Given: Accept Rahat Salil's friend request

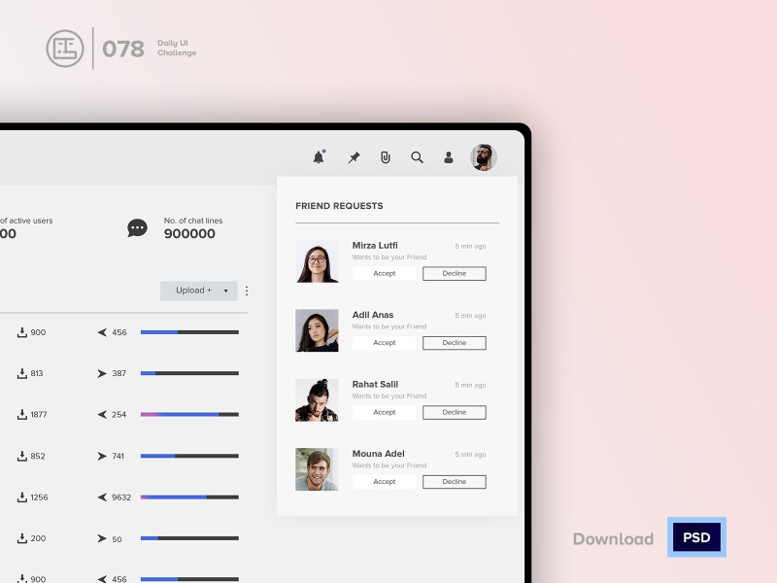Looking at the screenshot, I should pyautogui.click(x=384, y=412).
